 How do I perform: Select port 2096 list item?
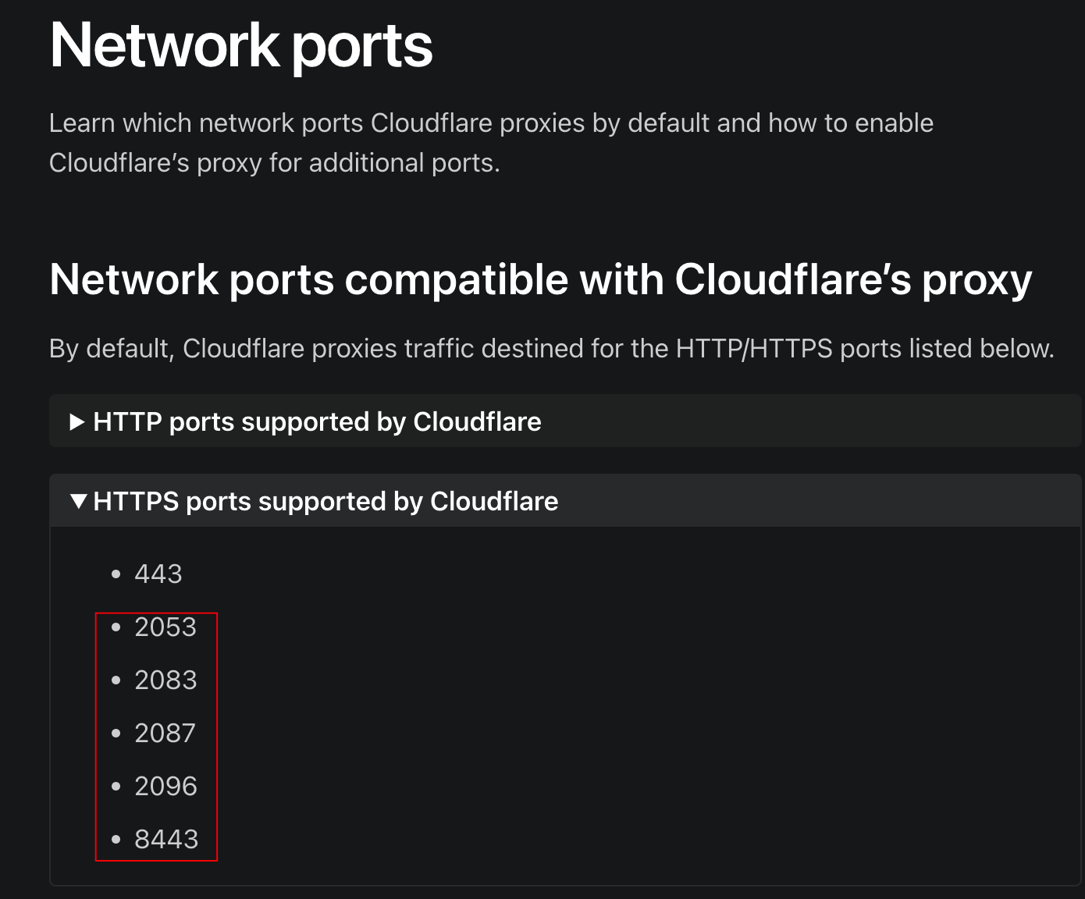pyautogui.click(x=165, y=787)
